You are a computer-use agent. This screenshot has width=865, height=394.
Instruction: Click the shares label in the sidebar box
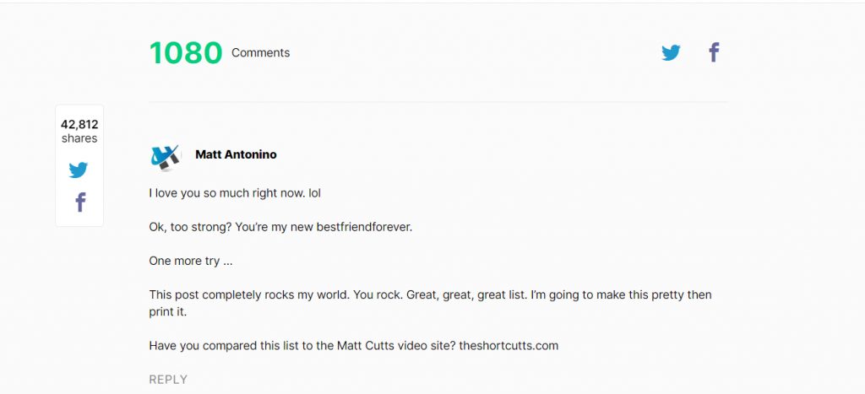click(x=79, y=138)
